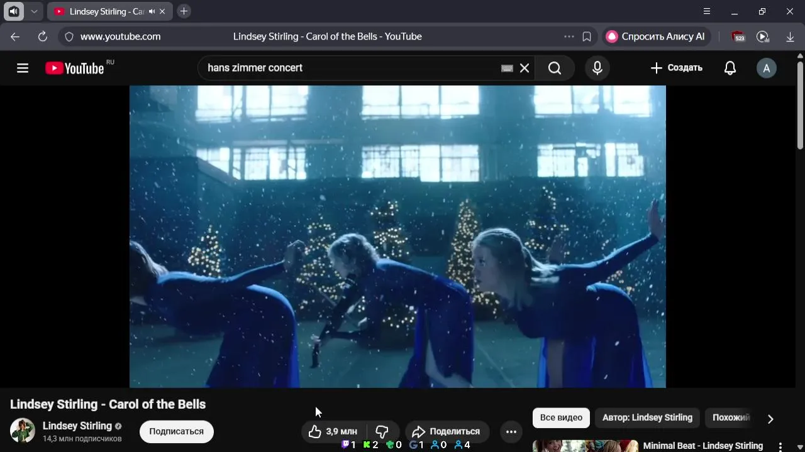Click the www.youtube.com address field

pos(120,36)
